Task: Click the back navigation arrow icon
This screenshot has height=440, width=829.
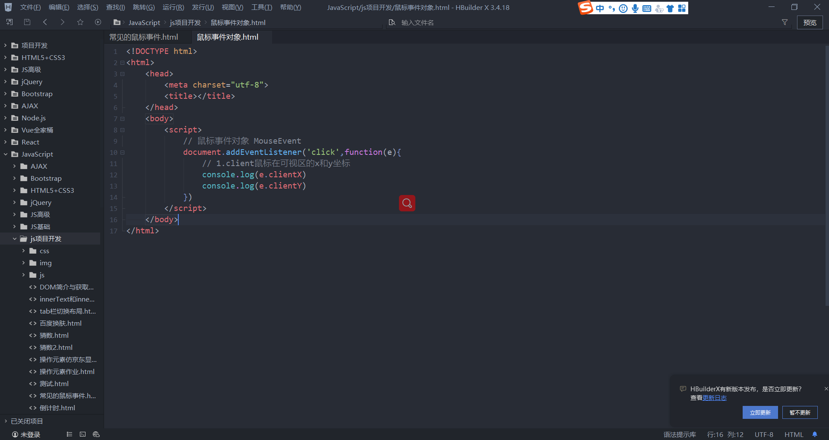Action: [x=45, y=22]
